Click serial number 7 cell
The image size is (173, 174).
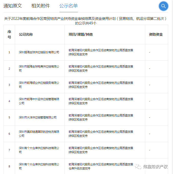click(9, 150)
